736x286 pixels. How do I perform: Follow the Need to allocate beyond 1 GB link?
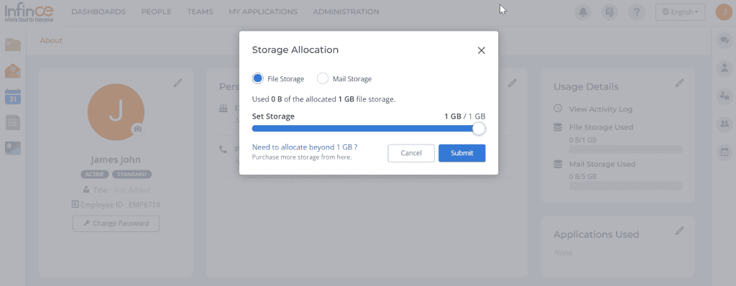click(x=305, y=147)
